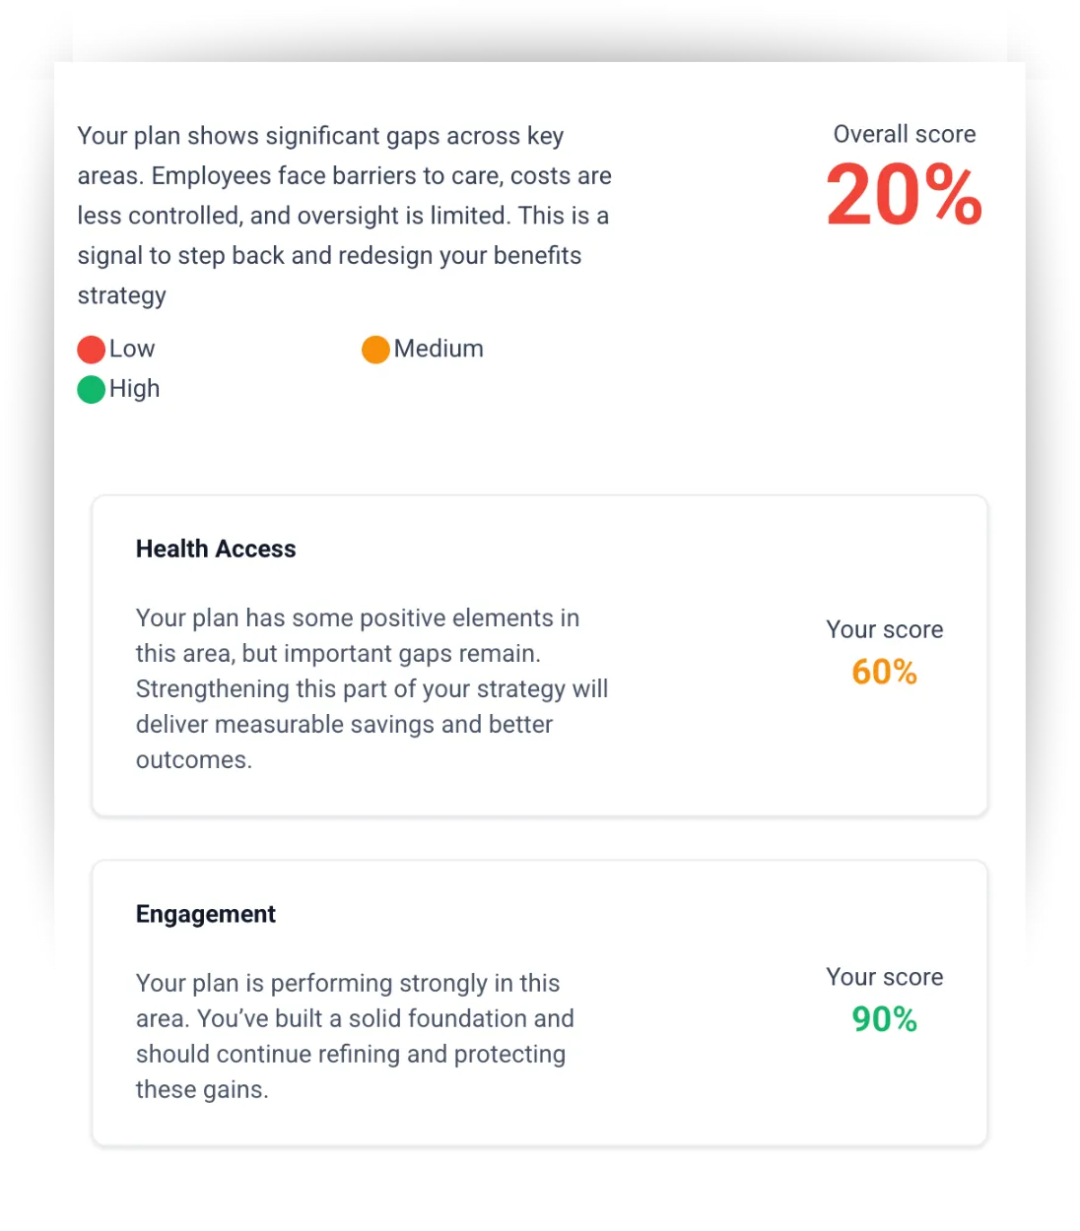Click the 60% Health Access score
Screen dimensions: 1080x1231
coord(885,672)
